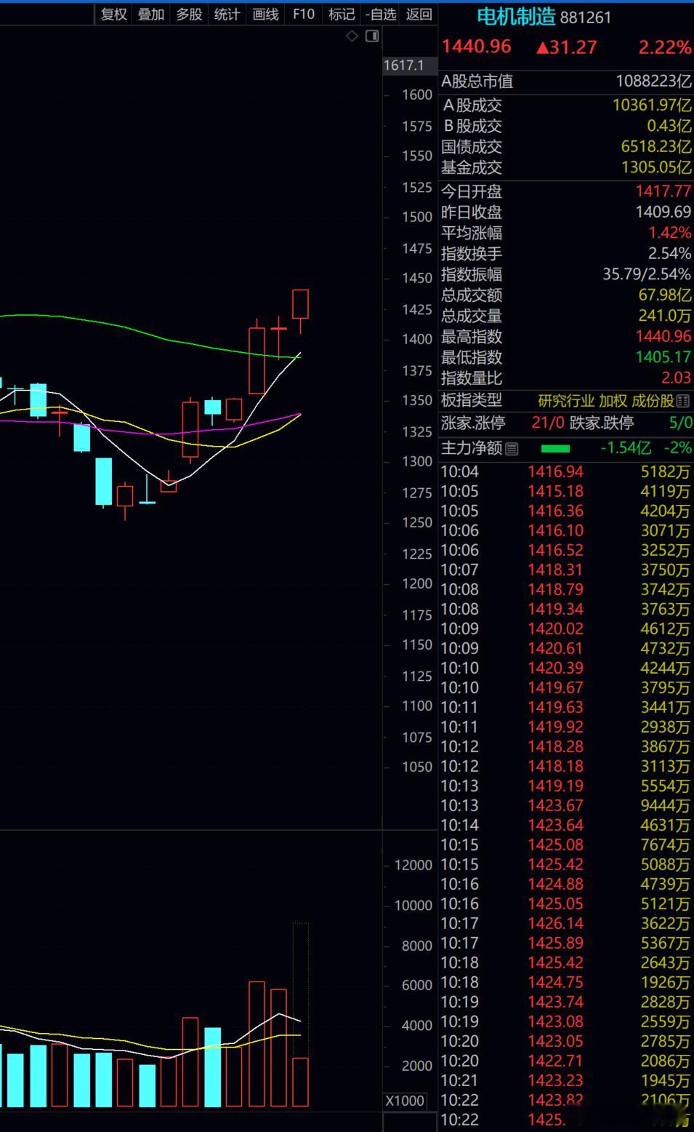Click the 国债成交 row

(x=566, y=147)
